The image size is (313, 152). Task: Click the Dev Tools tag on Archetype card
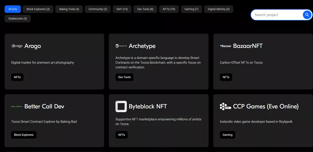point(124,77)
